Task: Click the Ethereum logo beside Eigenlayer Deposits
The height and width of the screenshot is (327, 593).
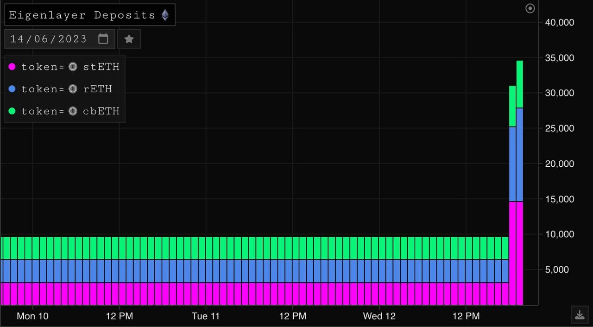Action: click(165, 15)
